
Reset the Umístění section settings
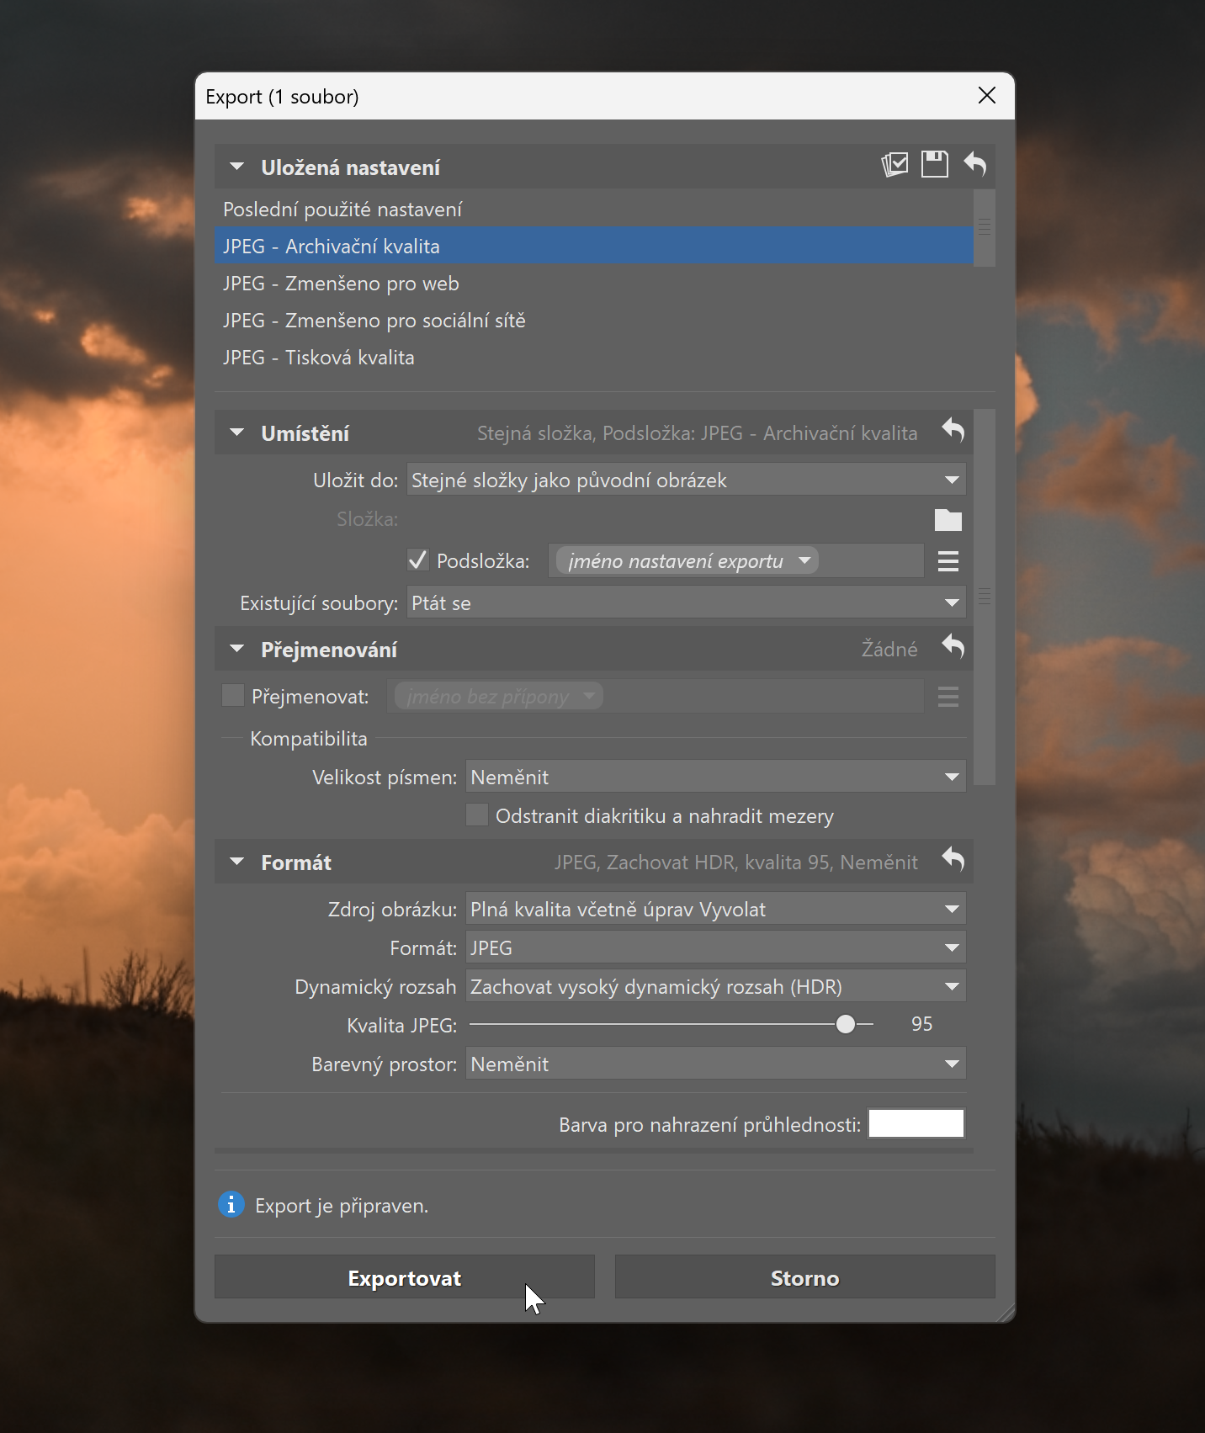(x=953, y=431)
